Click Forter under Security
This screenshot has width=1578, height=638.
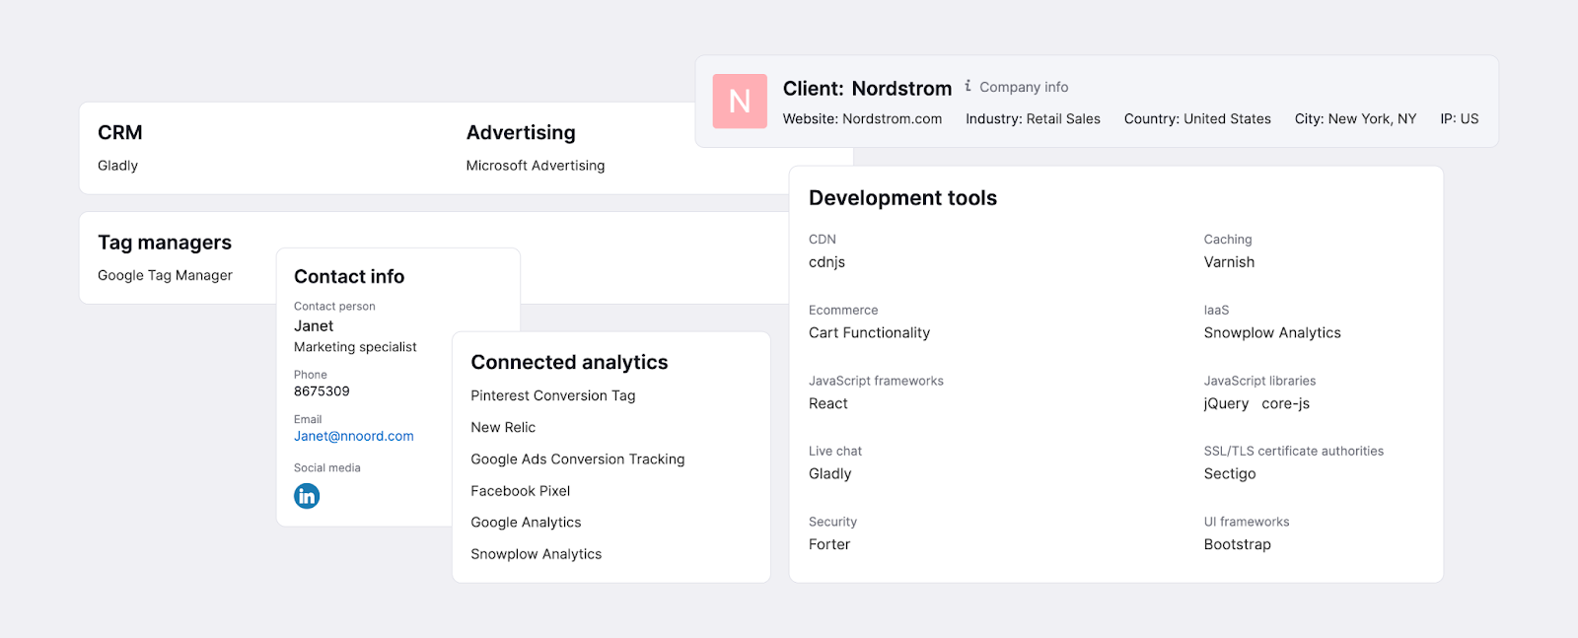[x=828, y=544]
